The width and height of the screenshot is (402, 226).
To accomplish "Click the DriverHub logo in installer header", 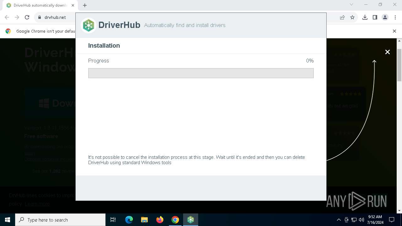I will pyautogui.click(x=89, y=25).
